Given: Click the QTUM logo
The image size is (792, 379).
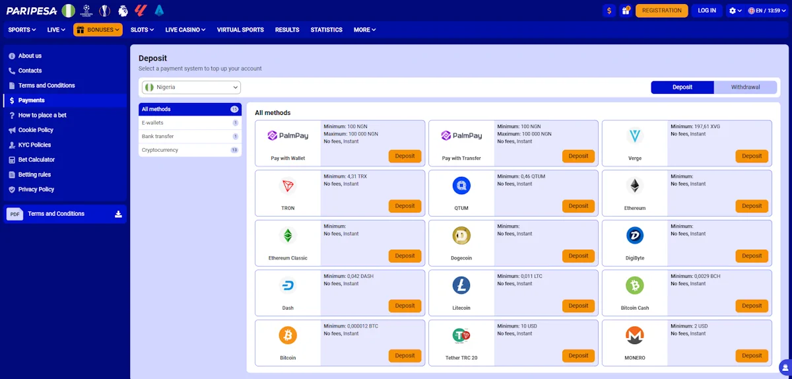Looking at the screenshot, I should pos(461,186).
